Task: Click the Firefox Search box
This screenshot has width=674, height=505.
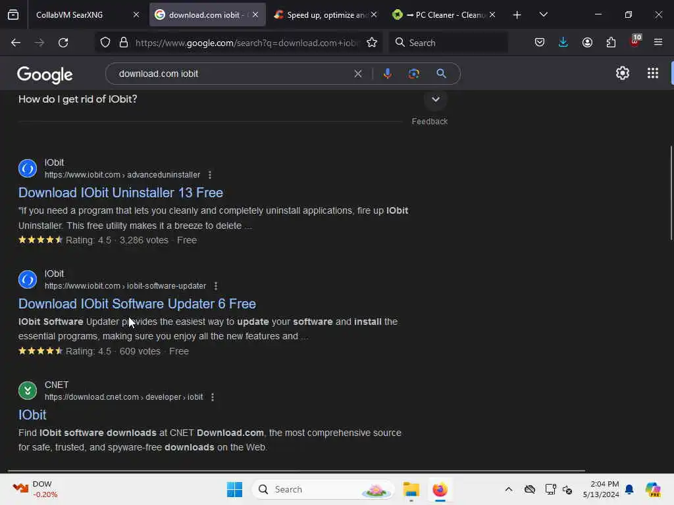Action: pos(448,43)
